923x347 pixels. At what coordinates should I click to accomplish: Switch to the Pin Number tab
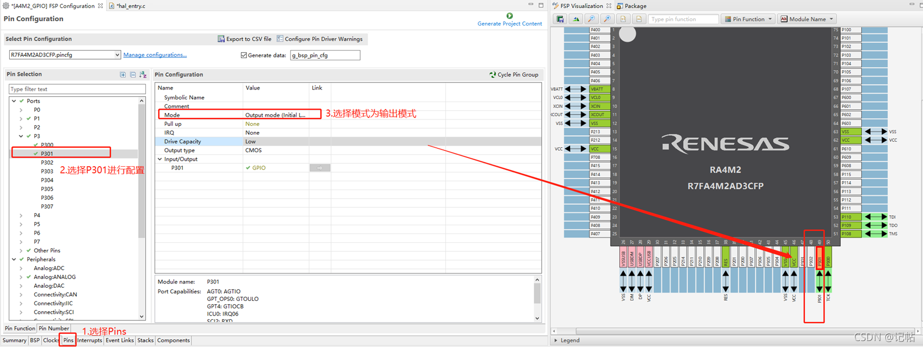tap(54, 329)
